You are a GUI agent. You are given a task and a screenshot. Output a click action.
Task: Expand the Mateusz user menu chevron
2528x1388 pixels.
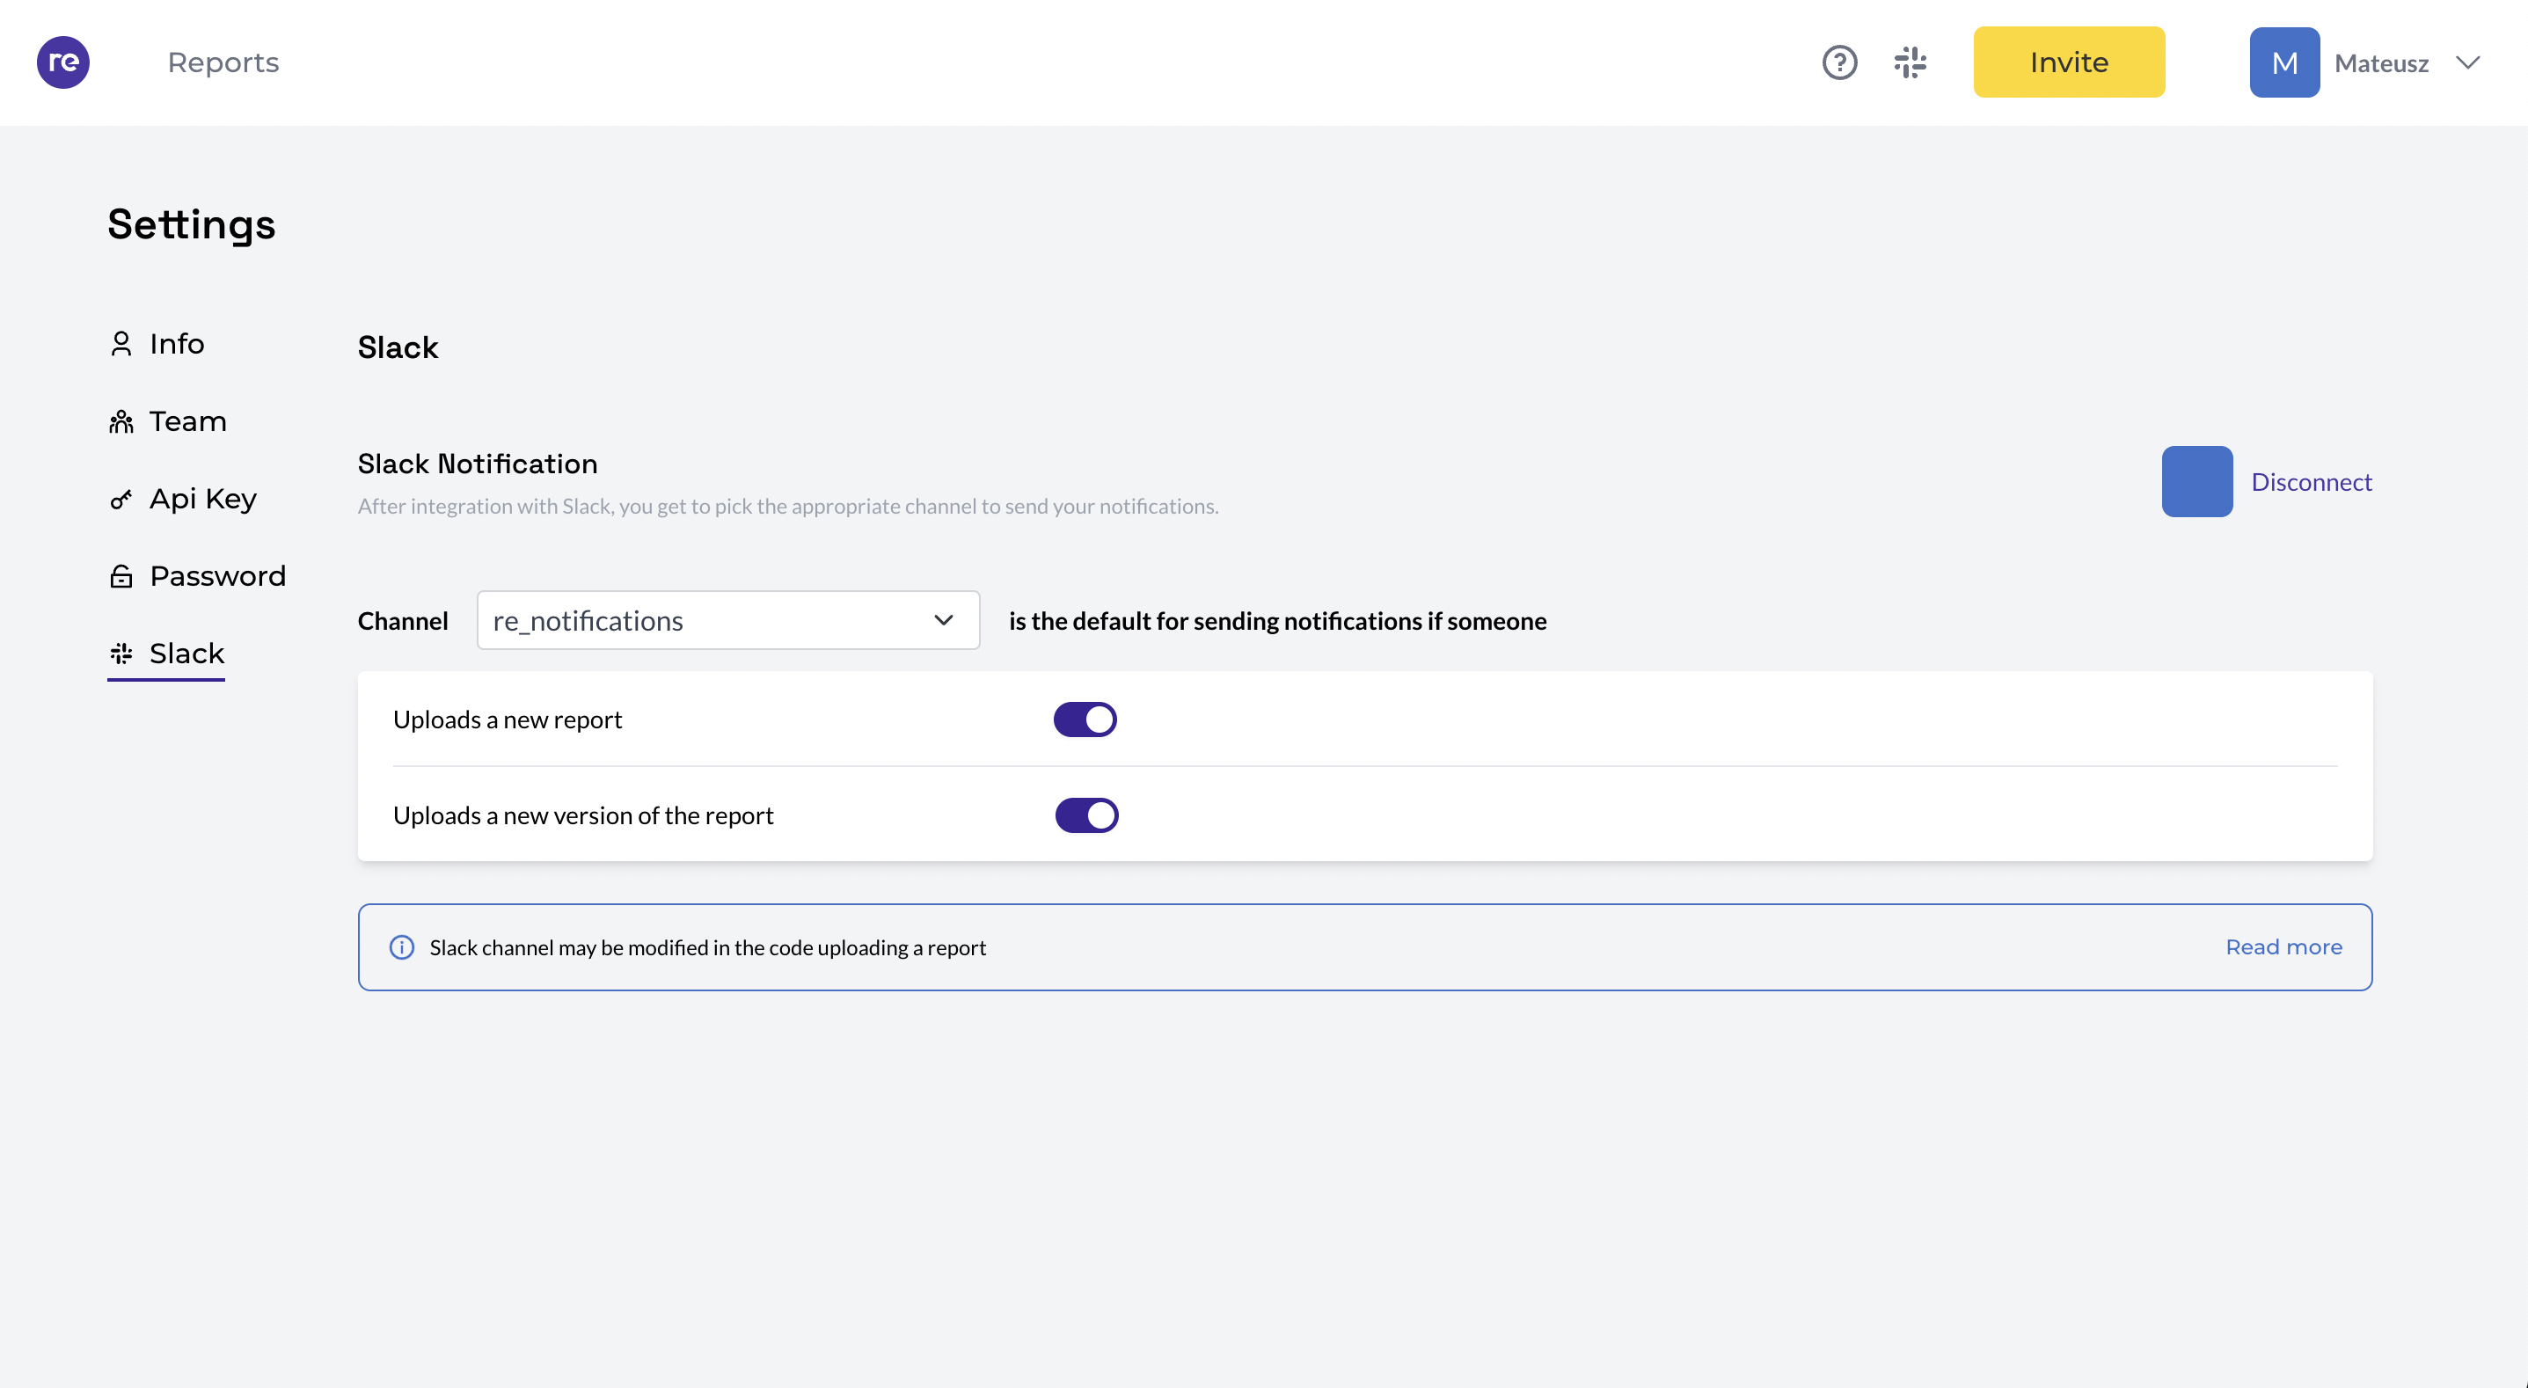2468,62
